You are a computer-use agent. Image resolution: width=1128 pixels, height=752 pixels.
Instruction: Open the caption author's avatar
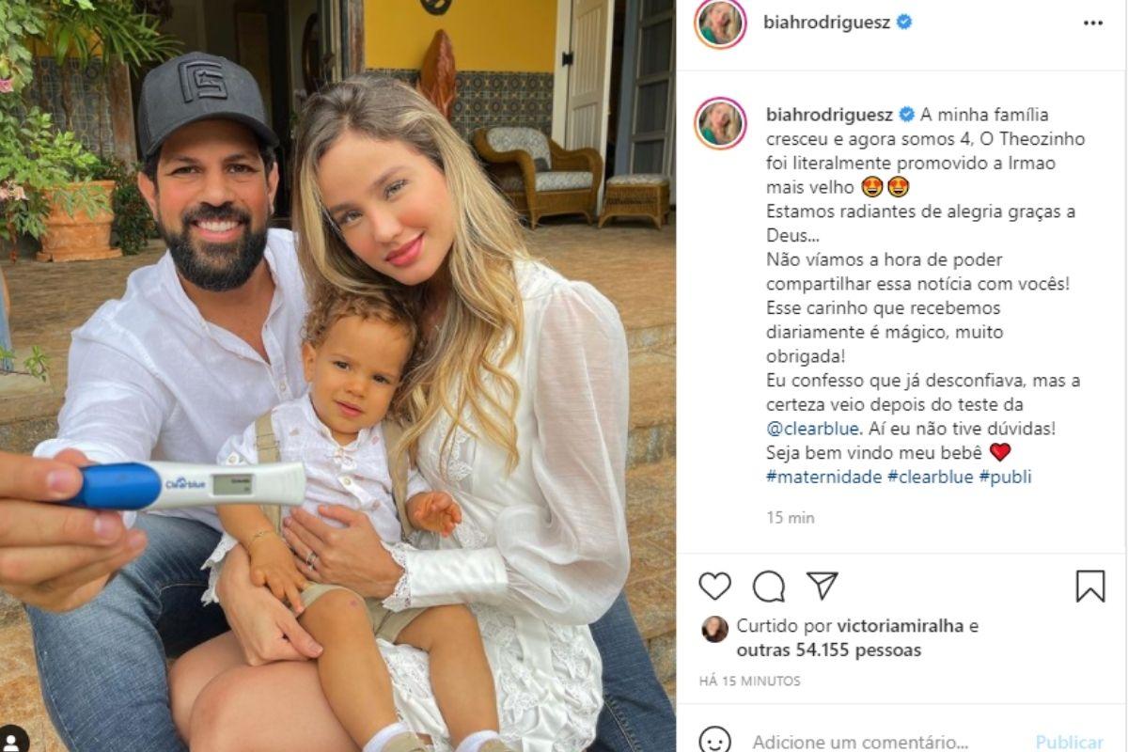coord(721,123)
